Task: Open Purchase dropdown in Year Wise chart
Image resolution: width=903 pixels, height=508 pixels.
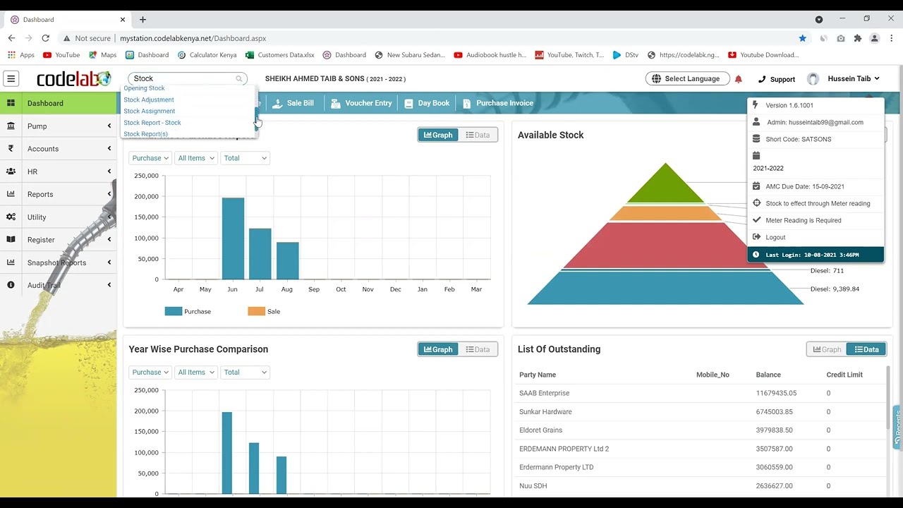Action: pyautogui.click(x=150, y=373)
